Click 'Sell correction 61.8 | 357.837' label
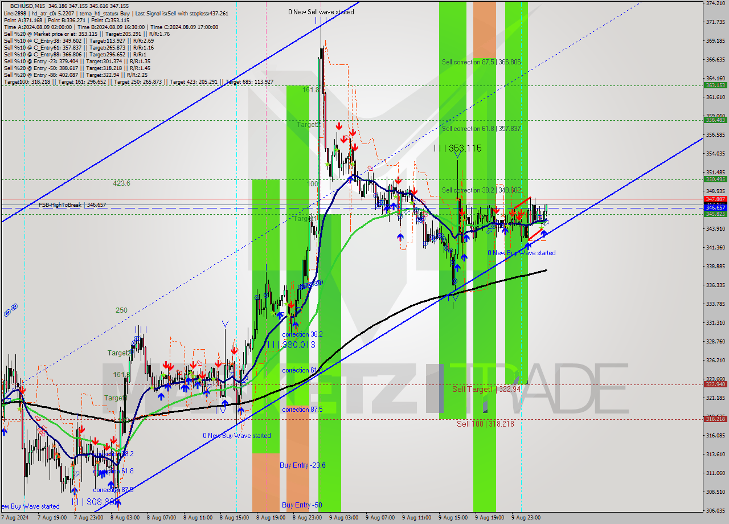Viewport: 729px width, 524px height. [x=481, y=129]
